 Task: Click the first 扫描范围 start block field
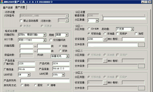click(27, 46)
